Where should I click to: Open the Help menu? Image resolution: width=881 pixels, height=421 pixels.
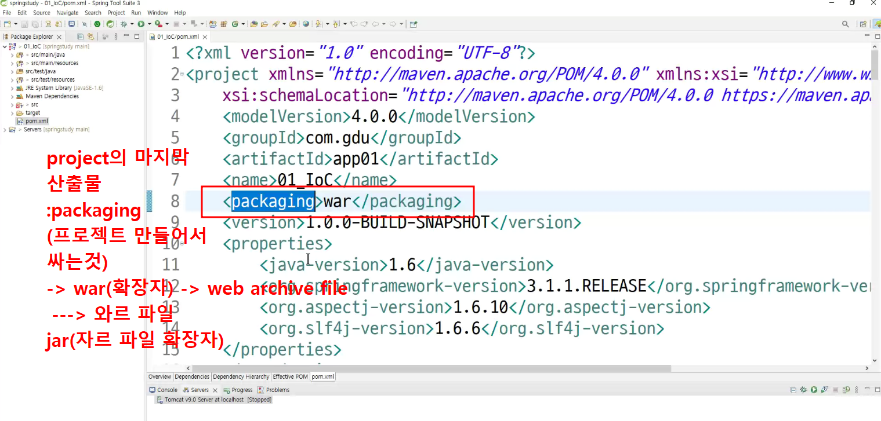click(x=180, y=12)
